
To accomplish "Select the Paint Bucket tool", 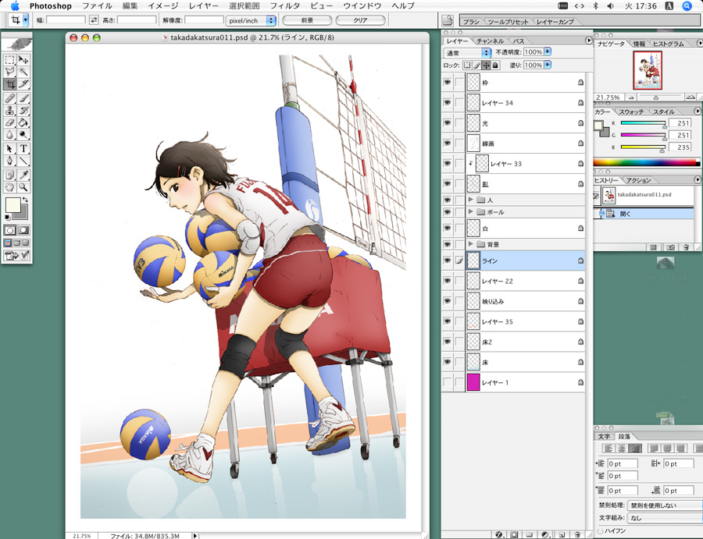I will click(23, 122).
